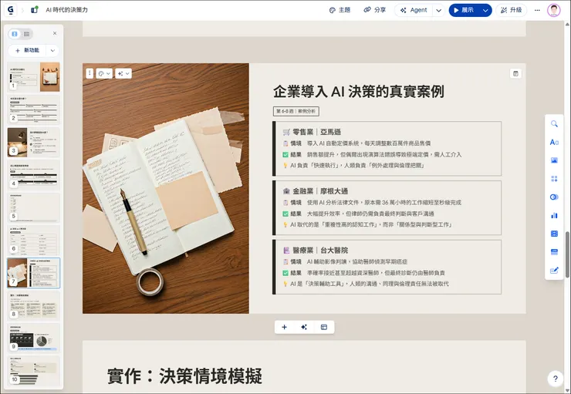Select slide thumbnail 6
The width and height of the screenshot is (571, 394).
[33, 240]
